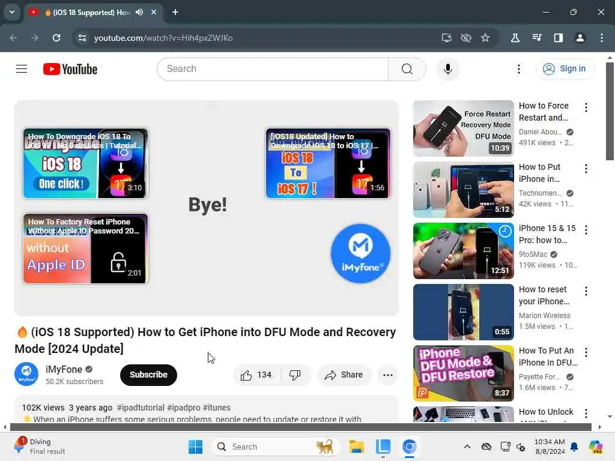Viewport: 615px width, 461px height.
Task: Open title How to reset your iPhone...
Action: (544, 295)
